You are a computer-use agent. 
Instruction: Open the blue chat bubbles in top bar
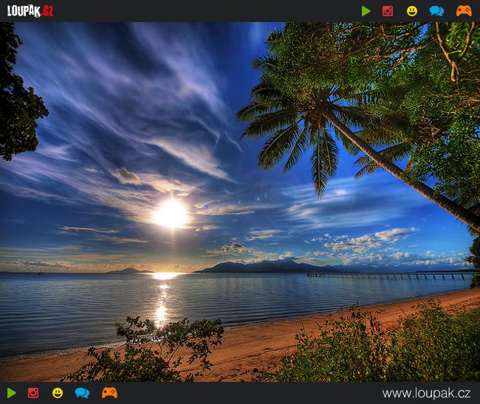[x=436, y=11]
